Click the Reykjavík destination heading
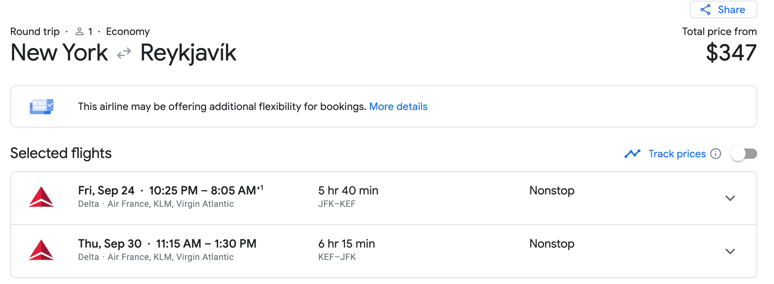Screen dimensions: 774x284 (188, 53)
